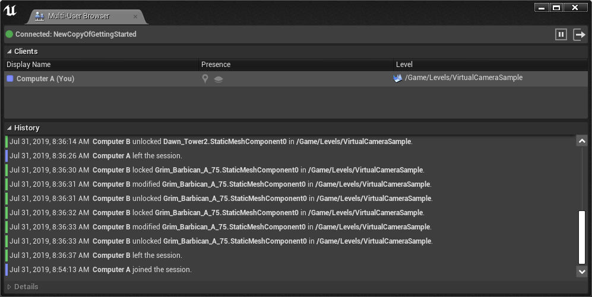592x297 pixels.
Task: Sort clients by Display Name column
Action: (x=29, y=65)
